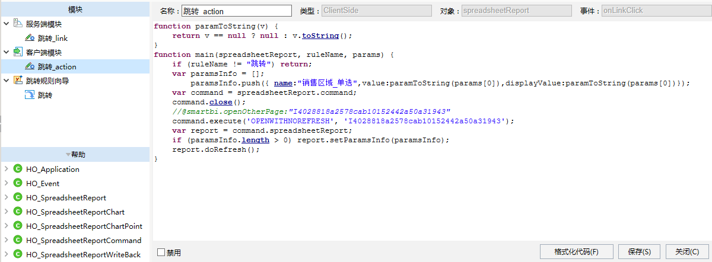Click the 服务端模块 folder icon

[x=17, y=24]
